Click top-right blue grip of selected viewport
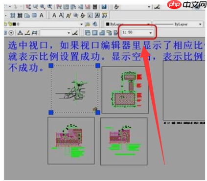This screenshot has height=181, width=207. coord(98,66)
